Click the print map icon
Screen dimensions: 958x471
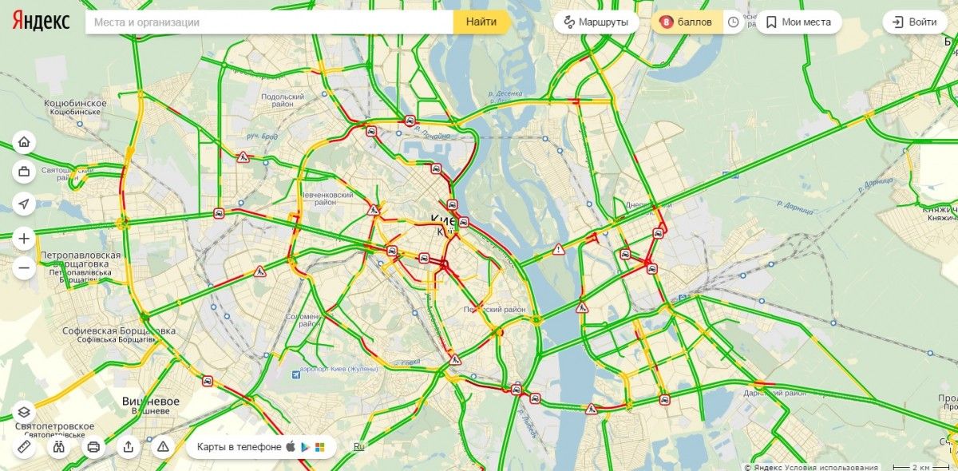93,447
